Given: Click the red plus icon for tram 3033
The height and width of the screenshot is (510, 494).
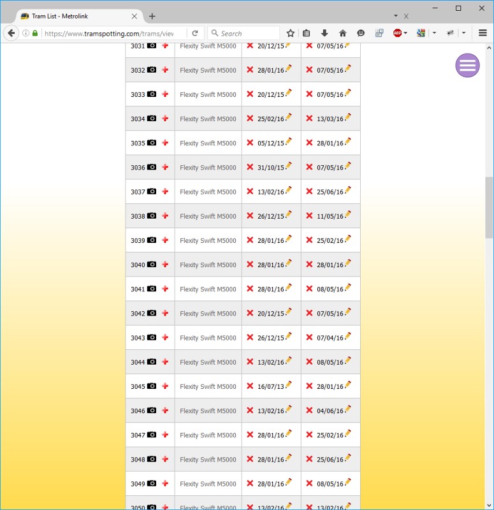Looking at the screenshot, I should (x=165, y=94).
